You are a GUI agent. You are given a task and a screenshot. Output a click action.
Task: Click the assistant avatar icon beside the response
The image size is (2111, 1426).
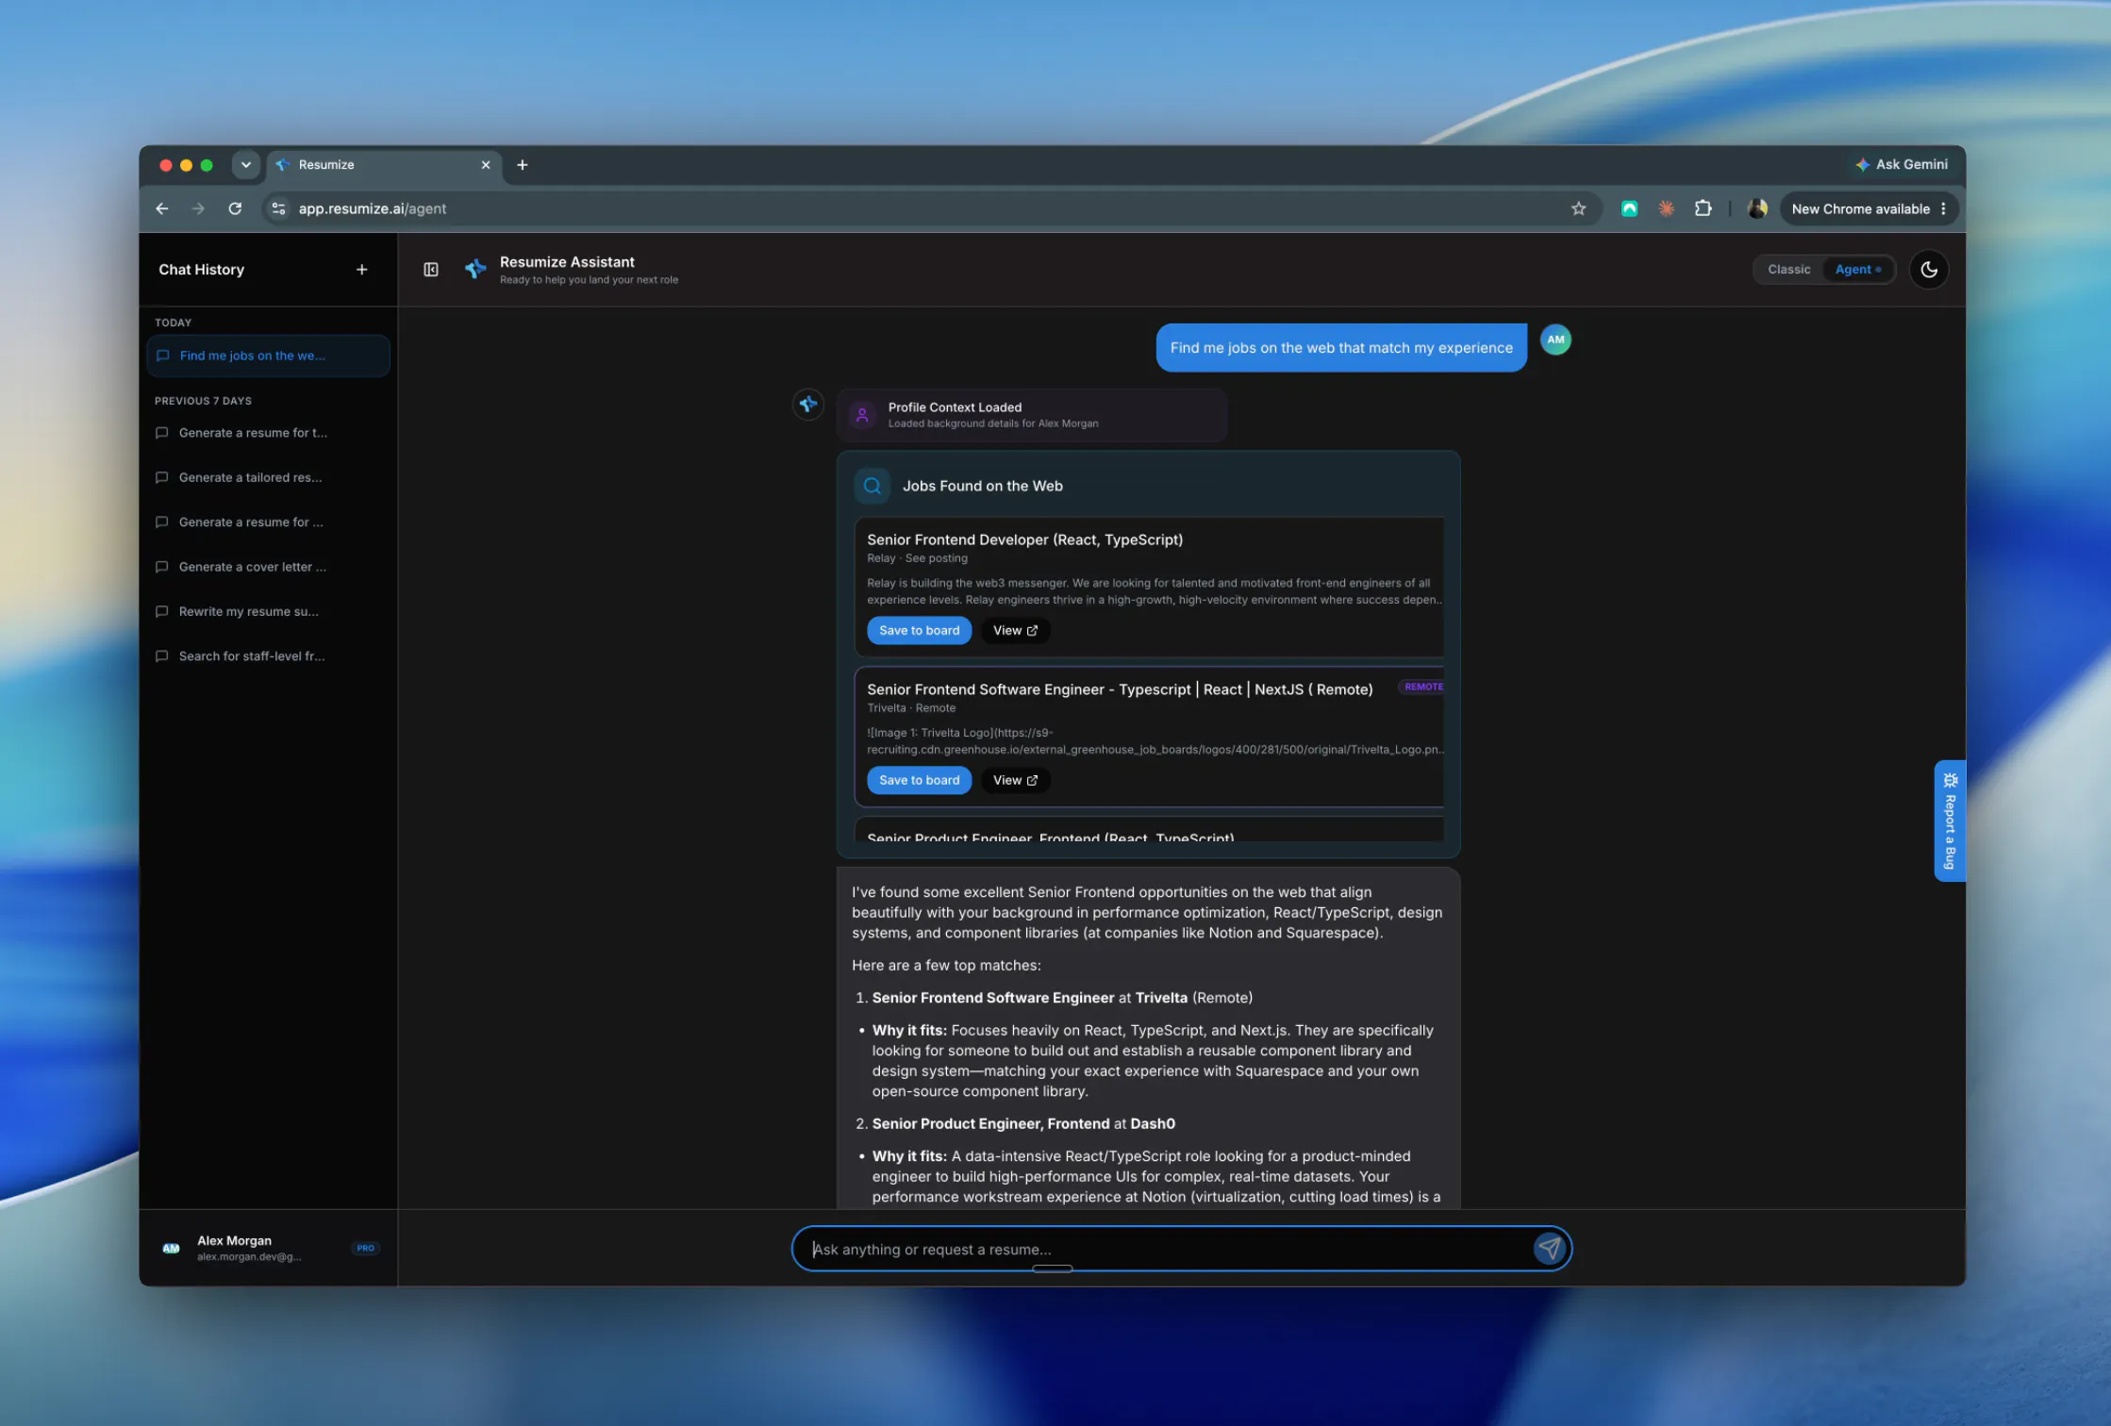pyautogui.click(x=808, y=405)
